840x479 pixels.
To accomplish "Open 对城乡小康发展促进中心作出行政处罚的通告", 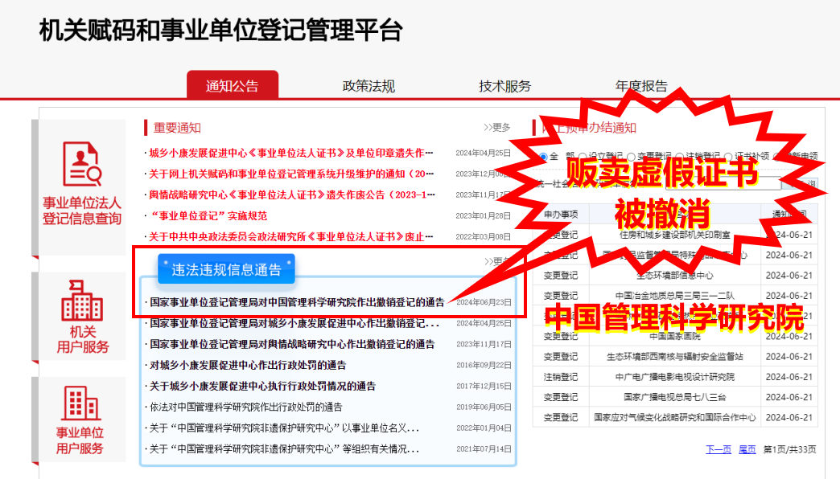I will 248,365.
